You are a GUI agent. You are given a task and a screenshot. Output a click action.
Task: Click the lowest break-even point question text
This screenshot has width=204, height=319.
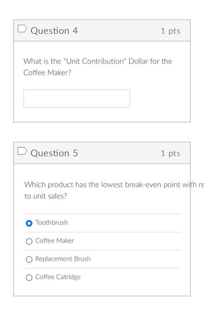(114, 190)
